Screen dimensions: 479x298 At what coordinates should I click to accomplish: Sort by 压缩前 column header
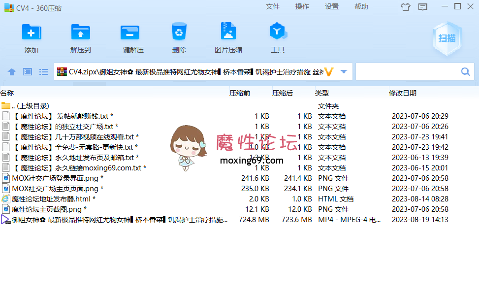click(x=239, y=93)
